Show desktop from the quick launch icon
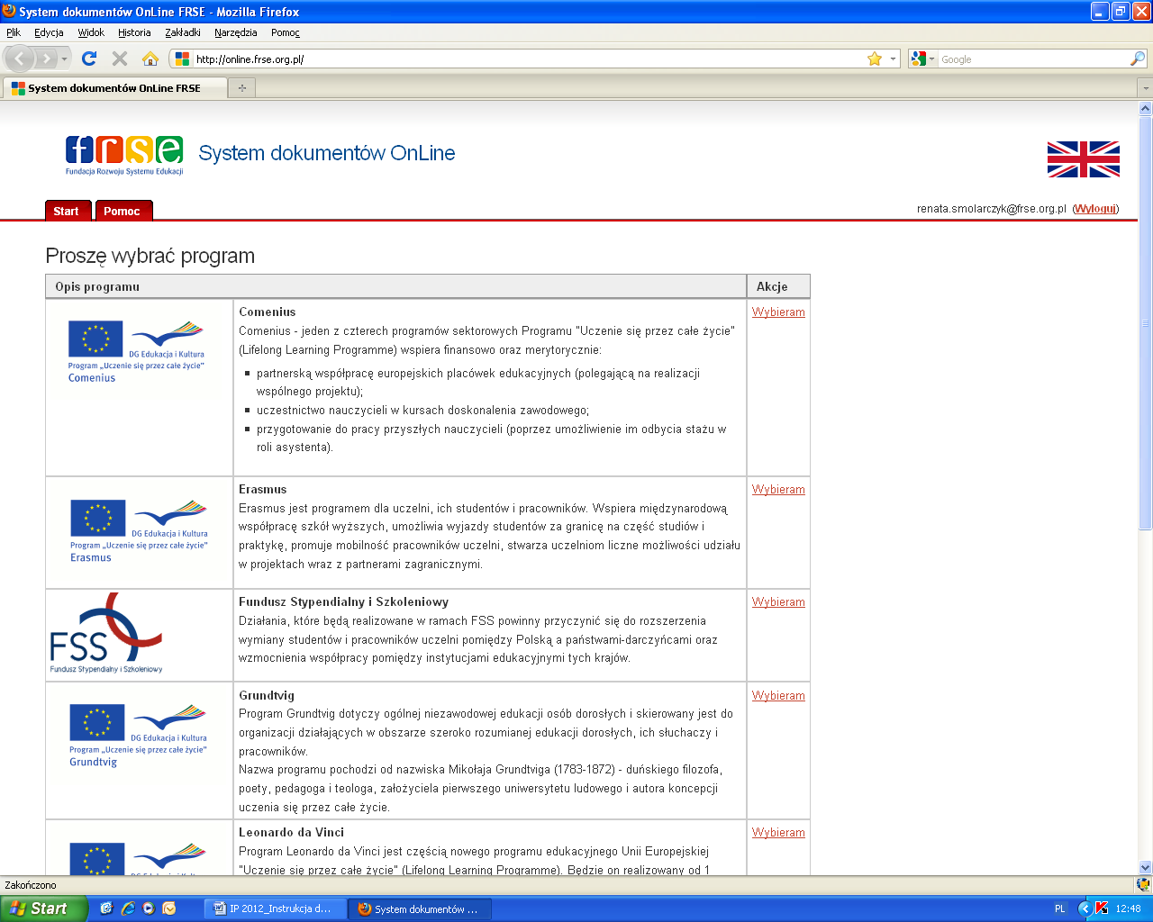The width and height of the screenshot is (1153, 922). [x=106, y=908]
